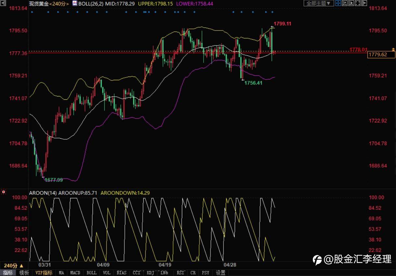Click the jump-to-chart-start icon

click(x=344, y=3)
